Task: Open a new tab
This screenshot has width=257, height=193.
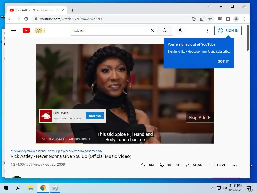Action: click(x=72, y=10)
